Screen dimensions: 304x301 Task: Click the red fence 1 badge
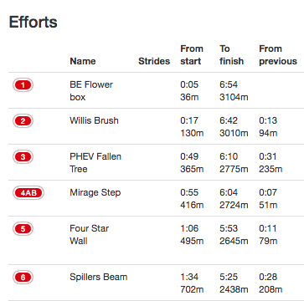23,85
